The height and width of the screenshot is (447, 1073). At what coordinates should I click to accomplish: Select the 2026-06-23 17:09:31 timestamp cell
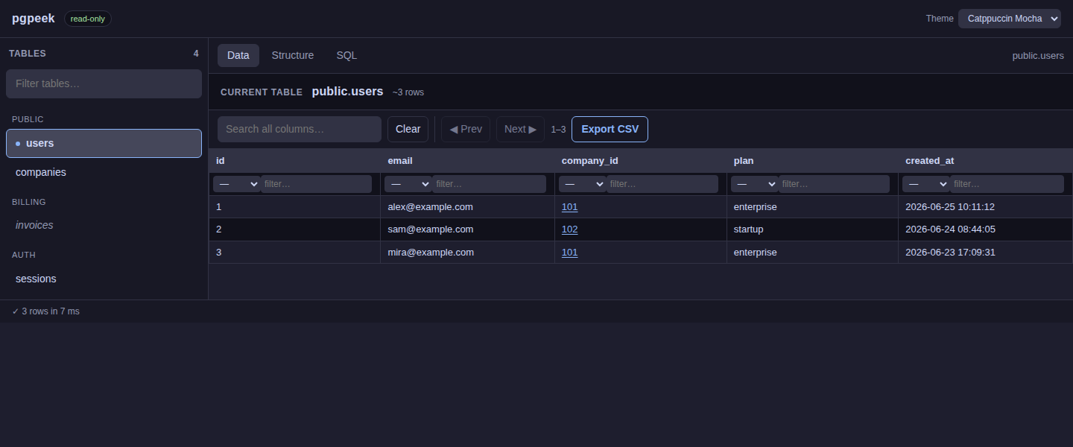985,252
